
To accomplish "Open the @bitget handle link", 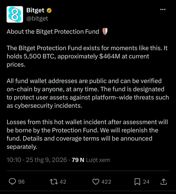I will click(37, 19).
